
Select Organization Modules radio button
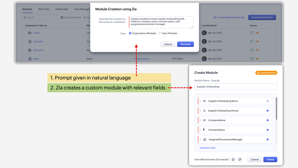pos(130,33)
